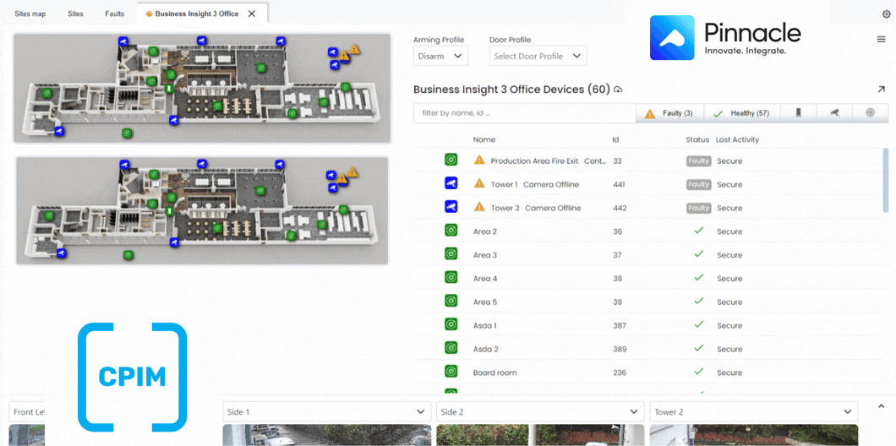Toggle the camera device type filter
Viewport: 896px width, 446px height.
click(834, 113)
